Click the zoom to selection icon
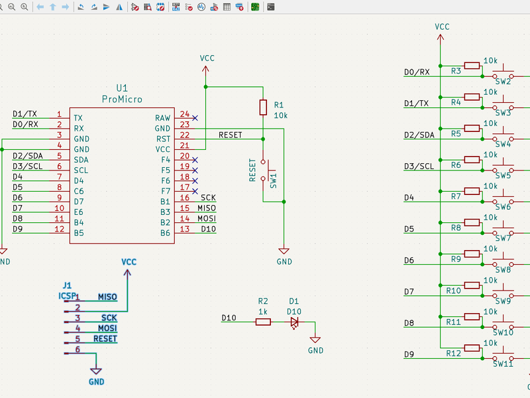The image size is (530, 398). (25, 7)
